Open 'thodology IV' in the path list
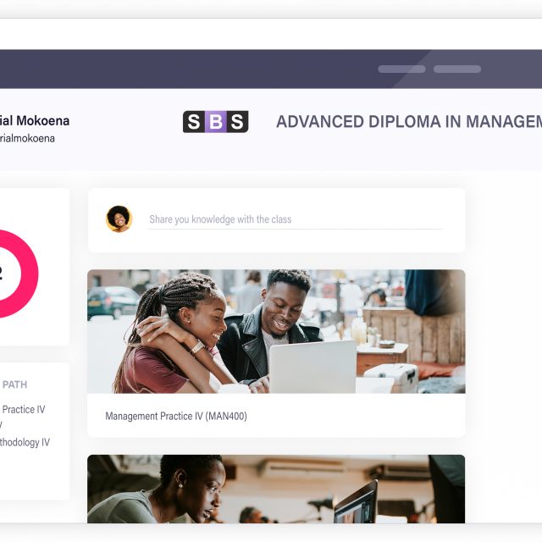 [x=25, y=442]
